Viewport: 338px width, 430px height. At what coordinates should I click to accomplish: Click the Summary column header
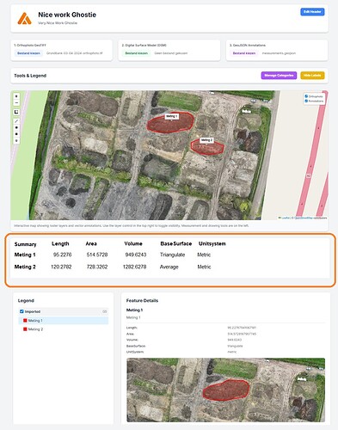pos(25,244)
